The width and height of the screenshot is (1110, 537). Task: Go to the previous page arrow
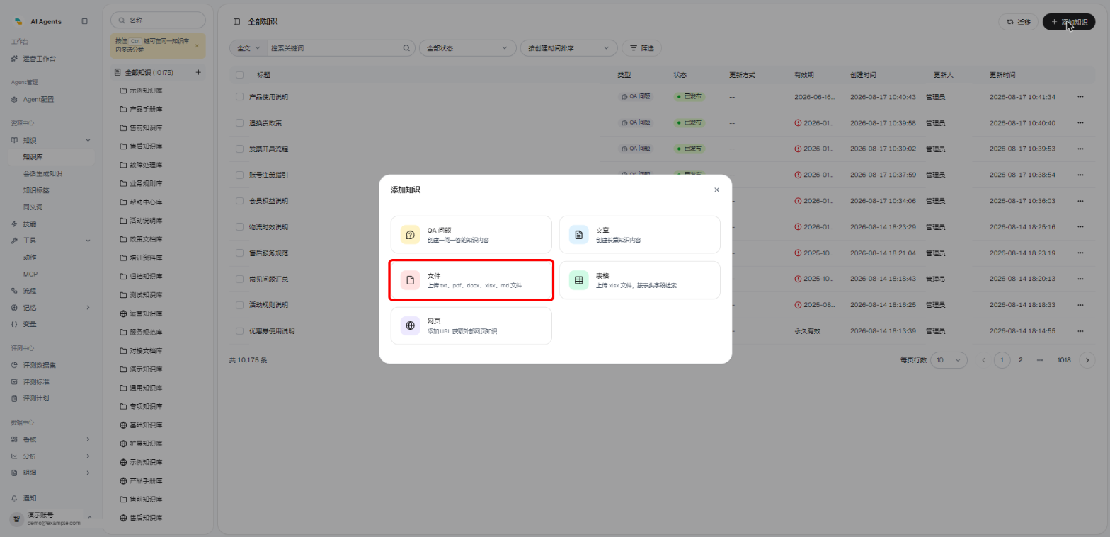click(x=983, y=360)
